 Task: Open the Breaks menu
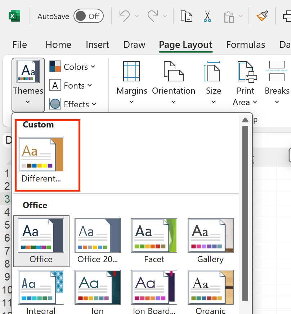pos(277,83)
